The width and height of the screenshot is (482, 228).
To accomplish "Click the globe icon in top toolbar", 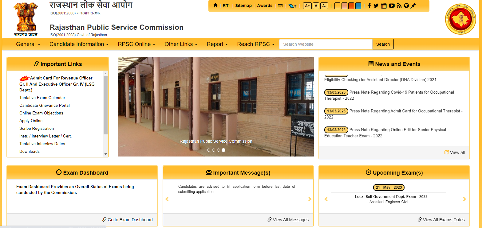I will point(406,6).
